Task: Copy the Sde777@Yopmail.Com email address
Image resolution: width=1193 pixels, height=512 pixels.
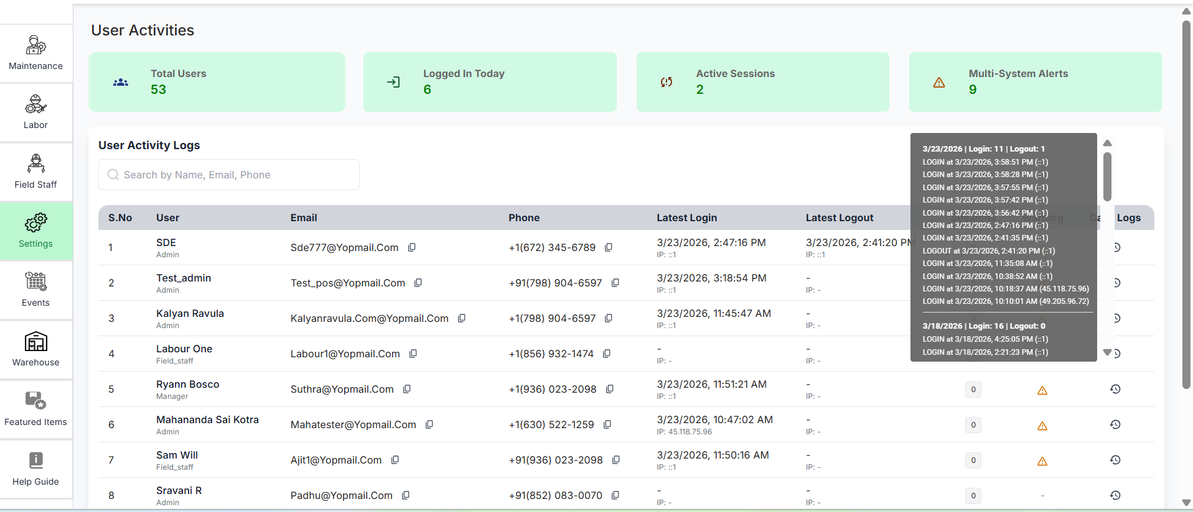Action: 412,247
